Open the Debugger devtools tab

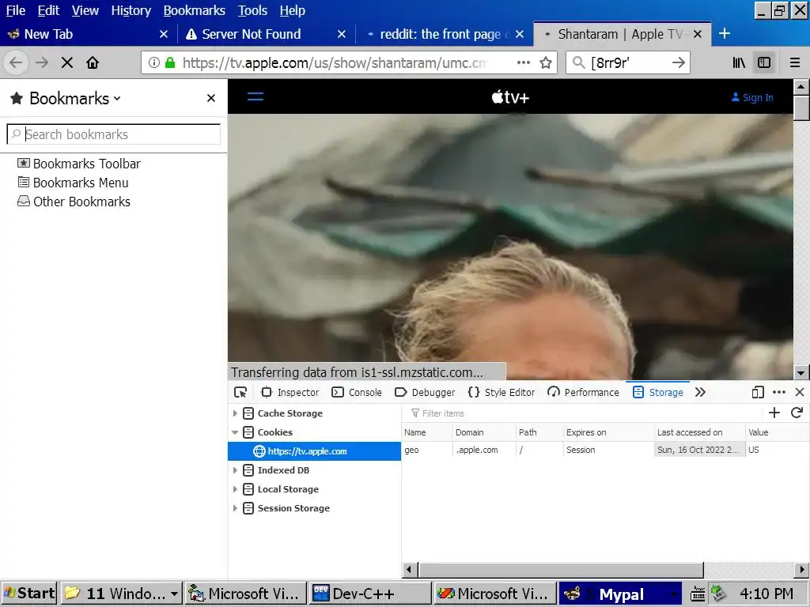click(425, 392)
